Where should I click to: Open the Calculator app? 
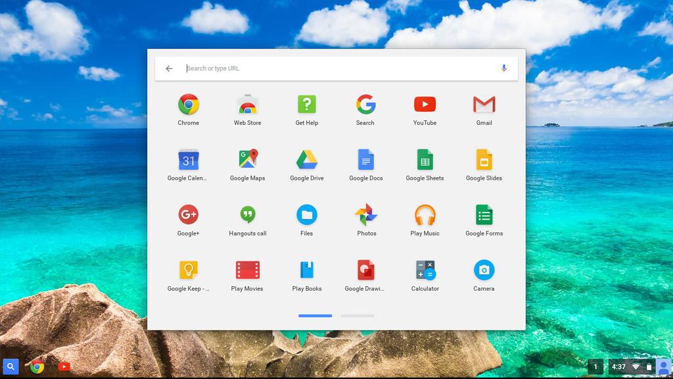click(x=425, y=270)
